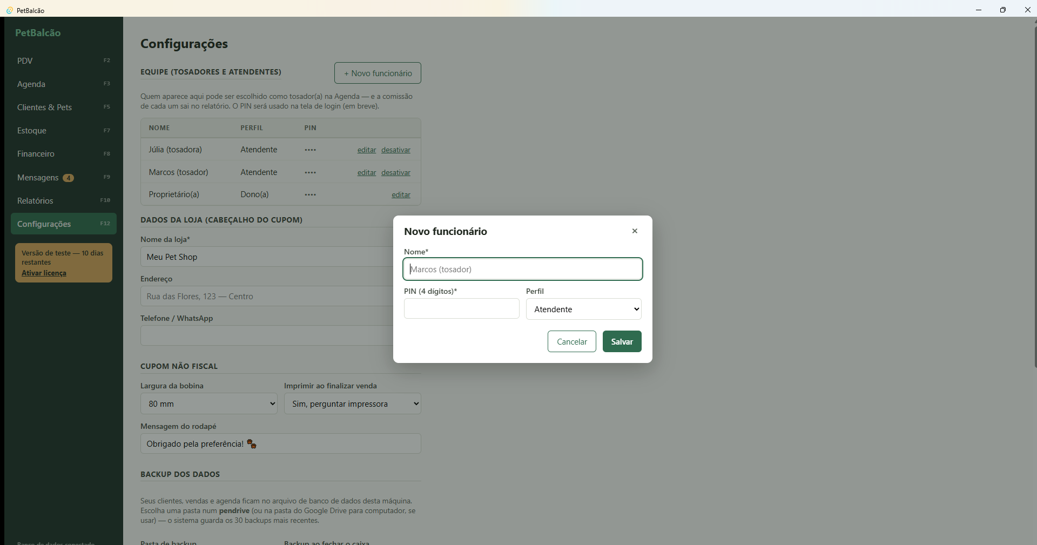
Task: Click the Júlia (tosadora) name cell
Action: (x=176, y=150)
